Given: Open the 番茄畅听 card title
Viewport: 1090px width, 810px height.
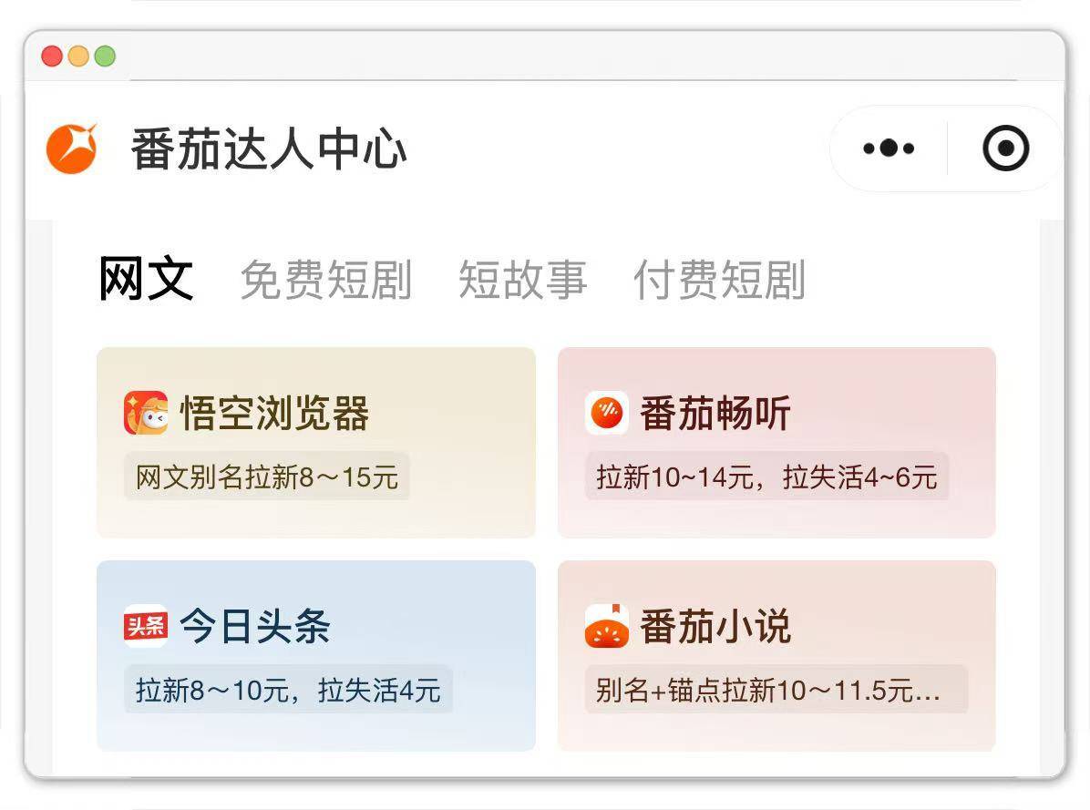Looking at the screenshot, I should pyautogui.click(x=715, y=414).
